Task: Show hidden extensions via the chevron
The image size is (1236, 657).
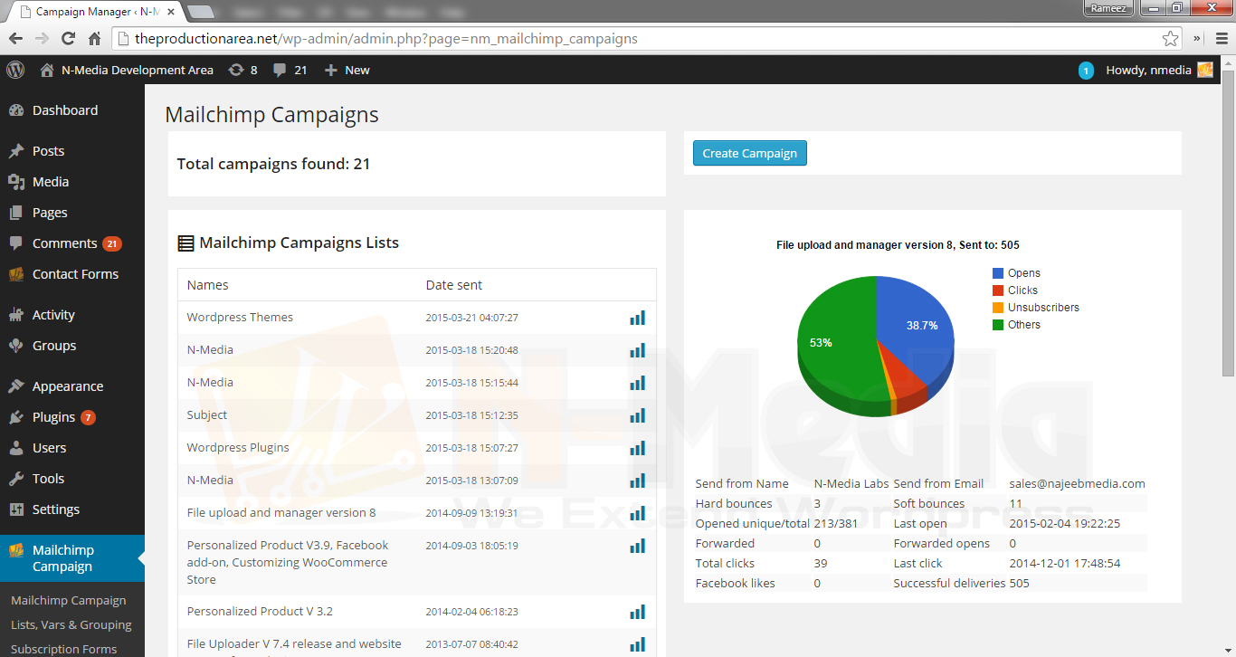Action: 1196,39
